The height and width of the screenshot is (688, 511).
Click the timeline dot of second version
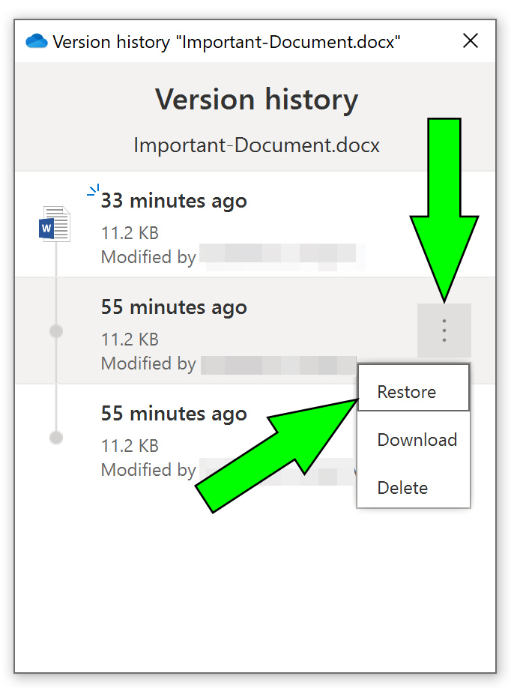point(56,331)
